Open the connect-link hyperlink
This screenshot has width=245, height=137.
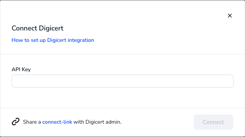57,122
